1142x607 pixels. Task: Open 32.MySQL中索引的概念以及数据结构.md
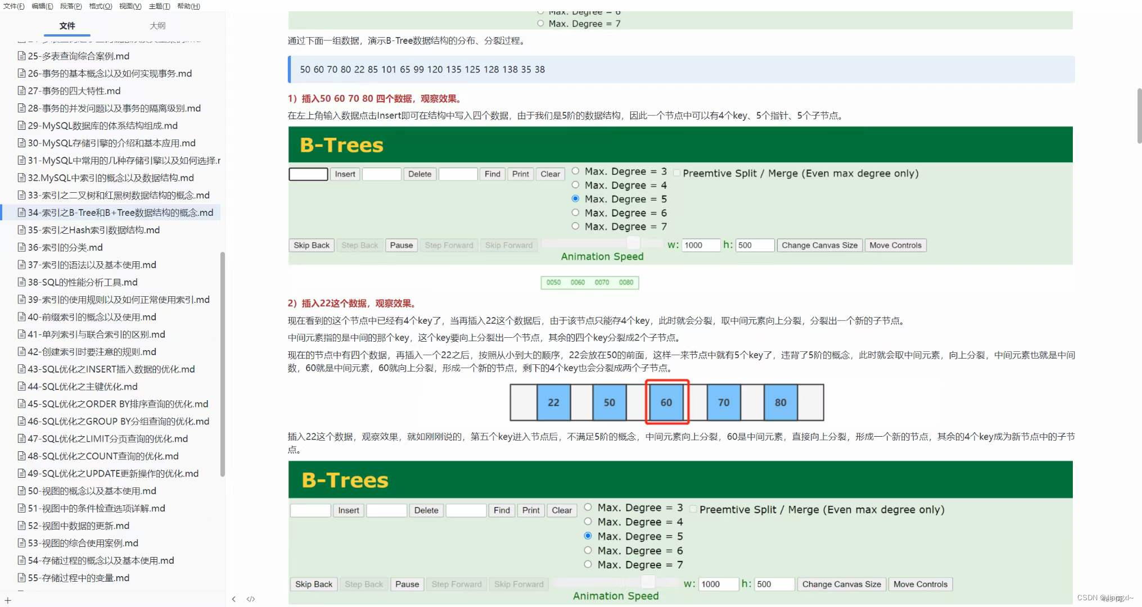(111, 178)
